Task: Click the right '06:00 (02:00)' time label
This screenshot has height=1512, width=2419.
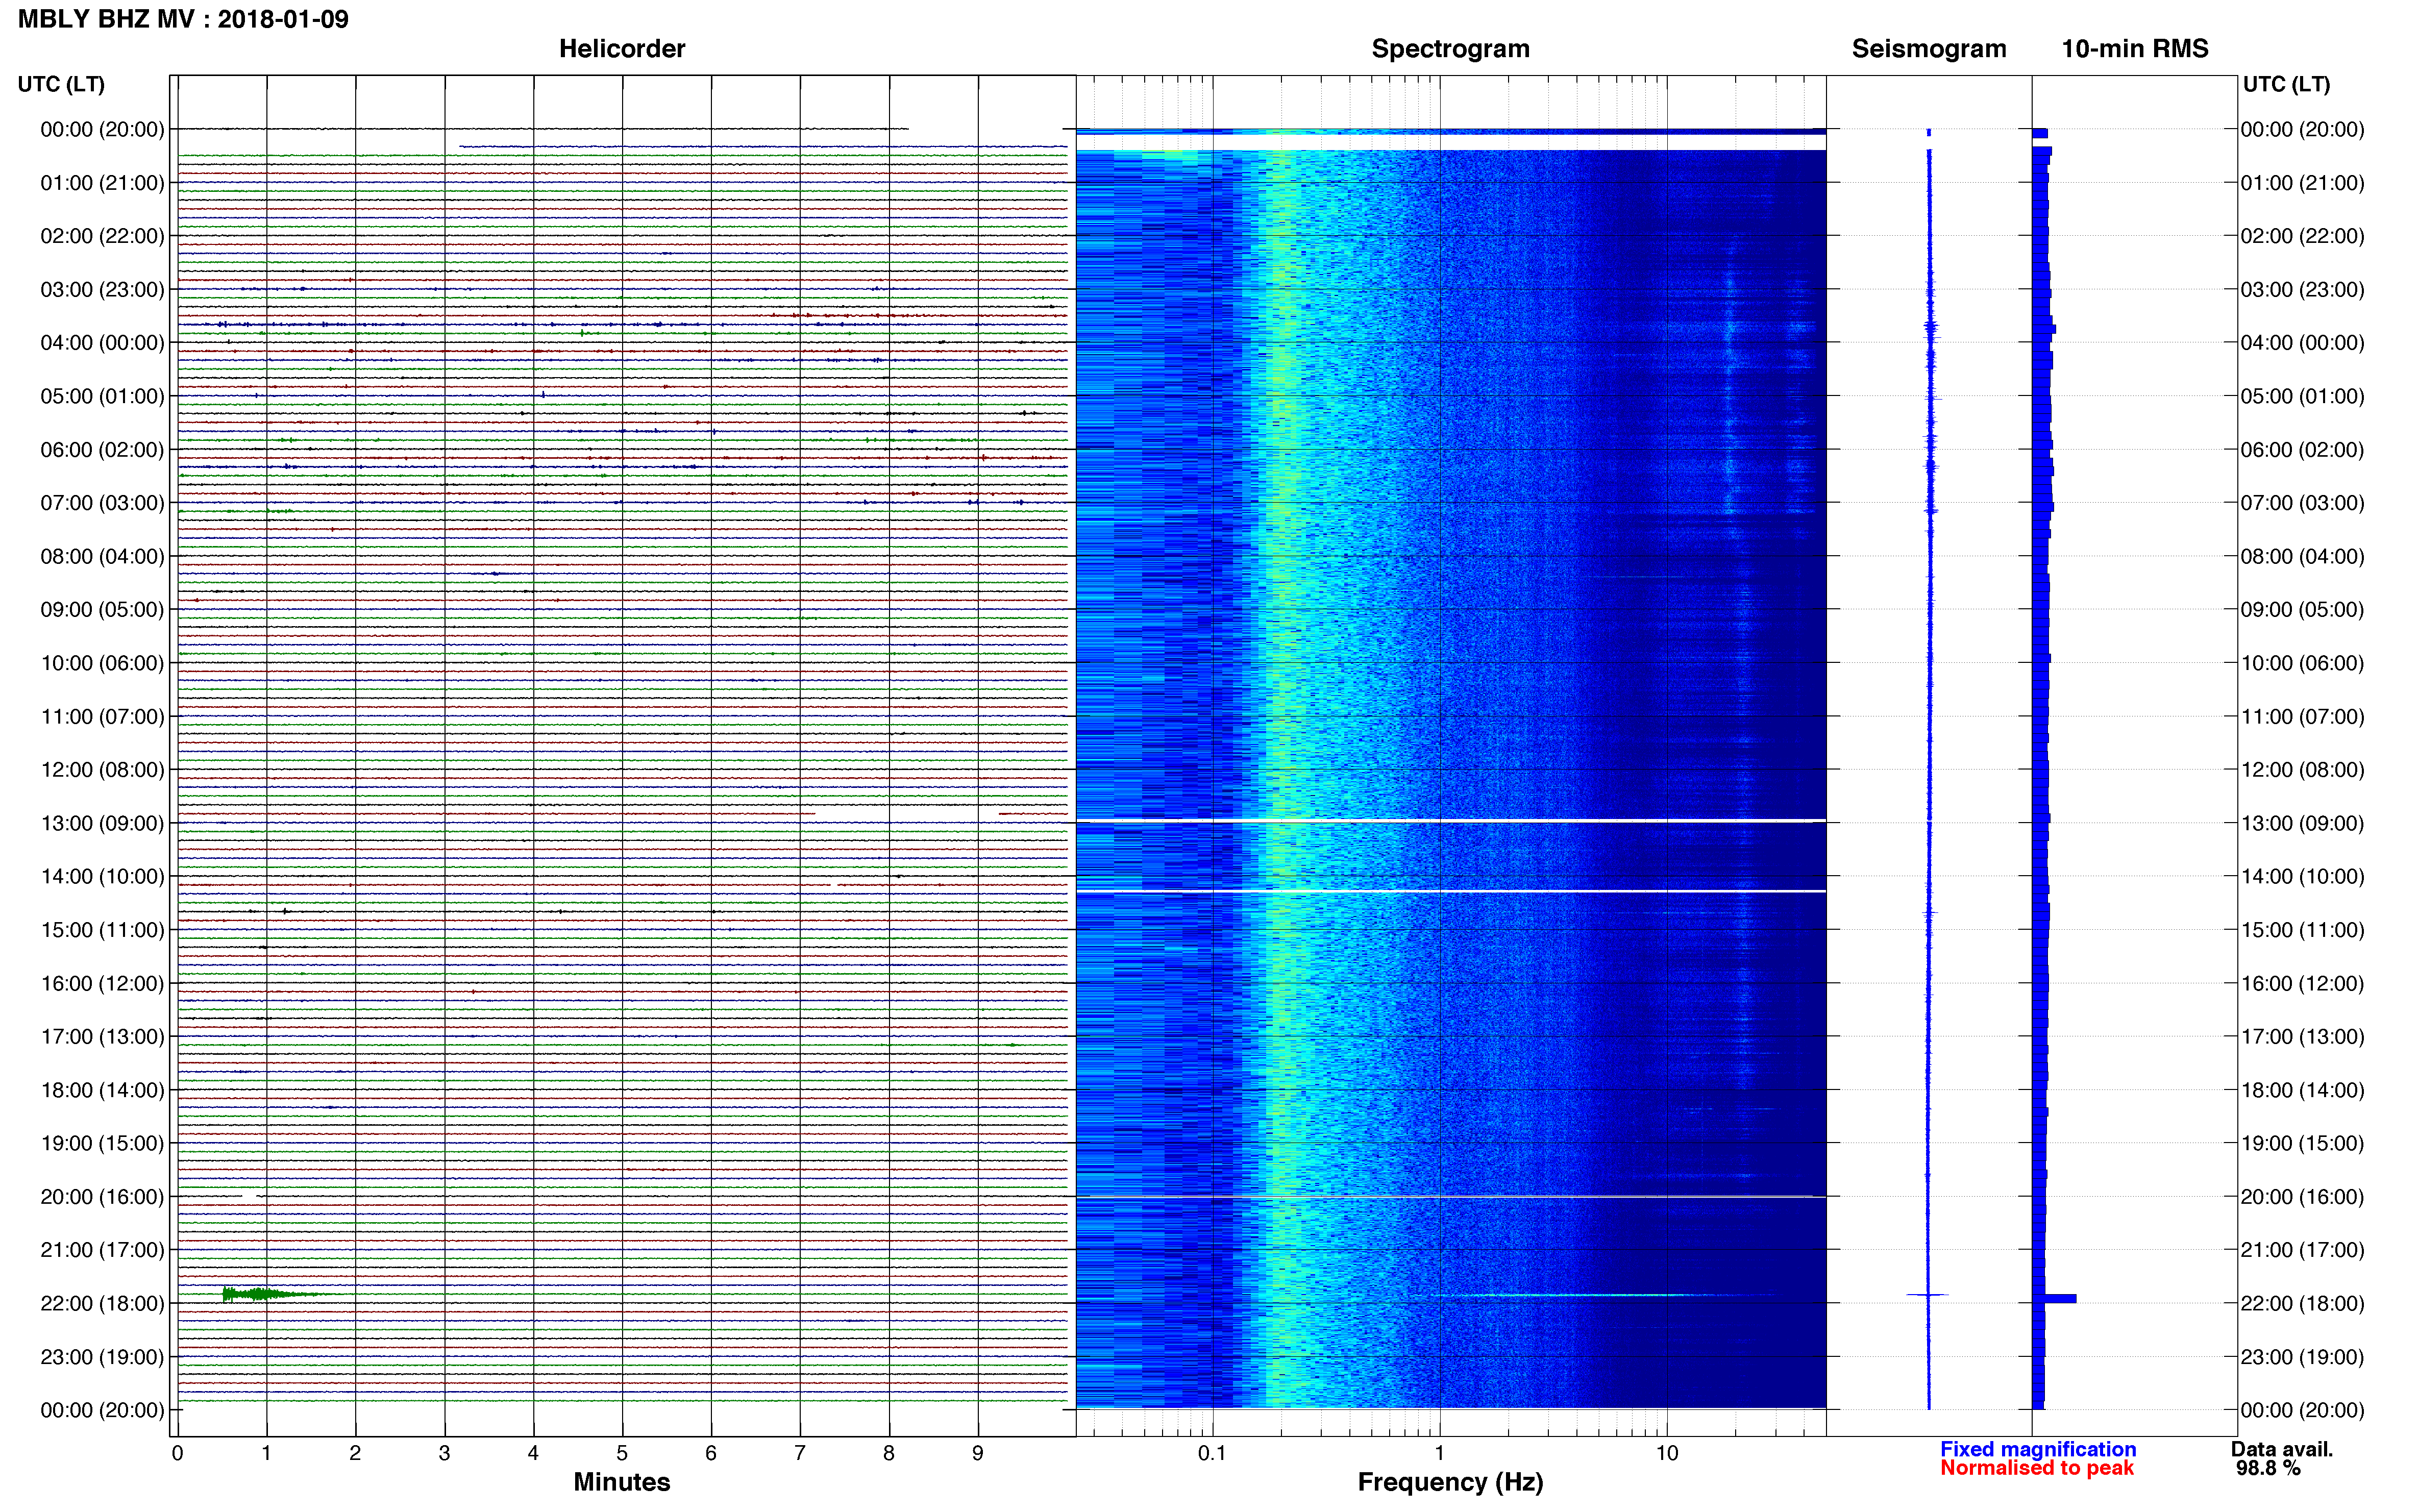Action: [x=2302, y=450]
